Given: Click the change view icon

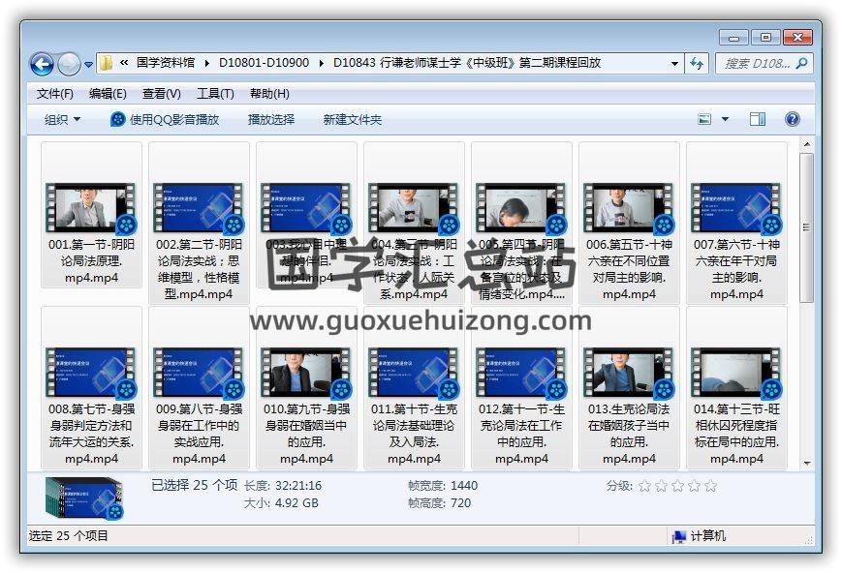Looking at the screenshot, I should pos(706,119).
